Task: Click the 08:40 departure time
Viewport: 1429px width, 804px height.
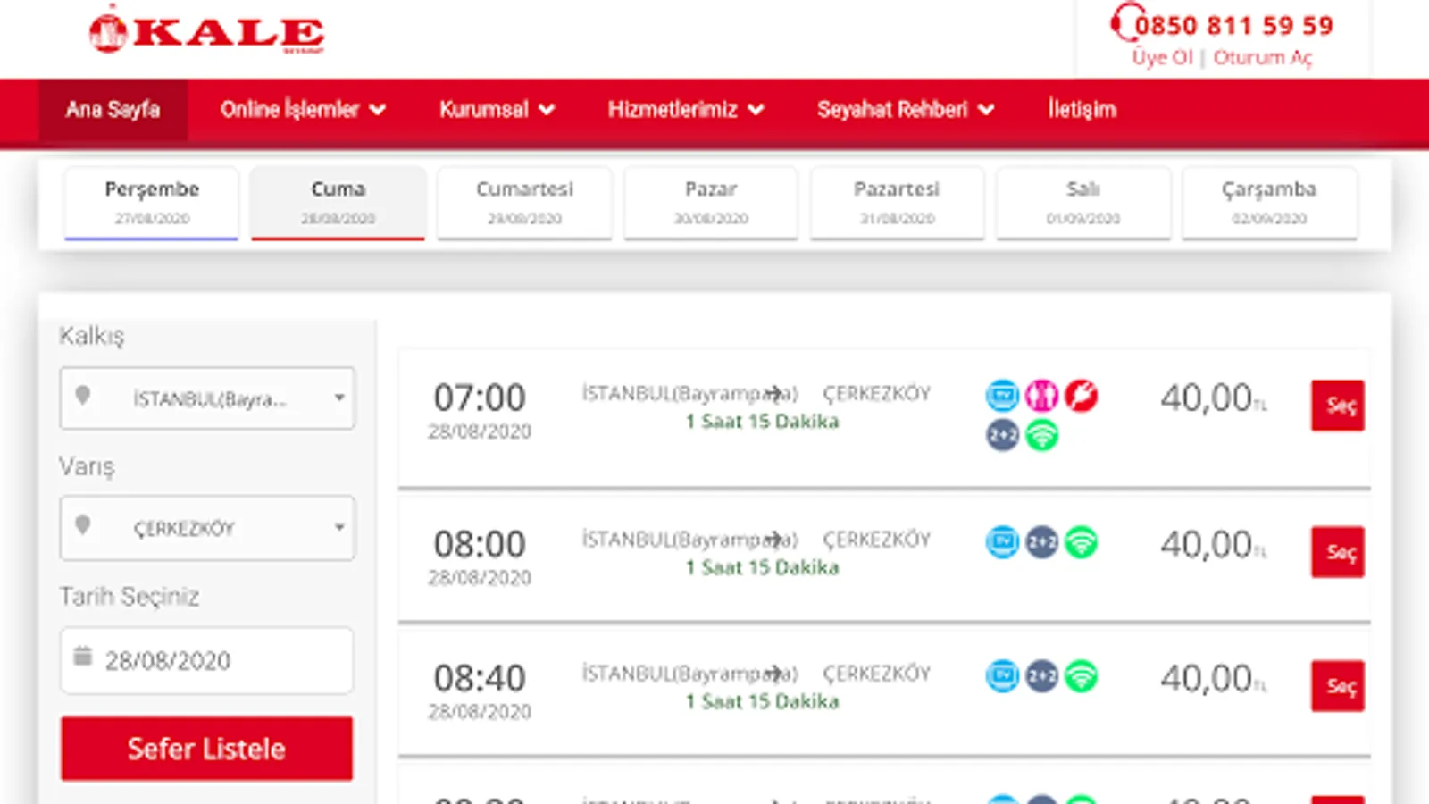Action: (480, 678)
